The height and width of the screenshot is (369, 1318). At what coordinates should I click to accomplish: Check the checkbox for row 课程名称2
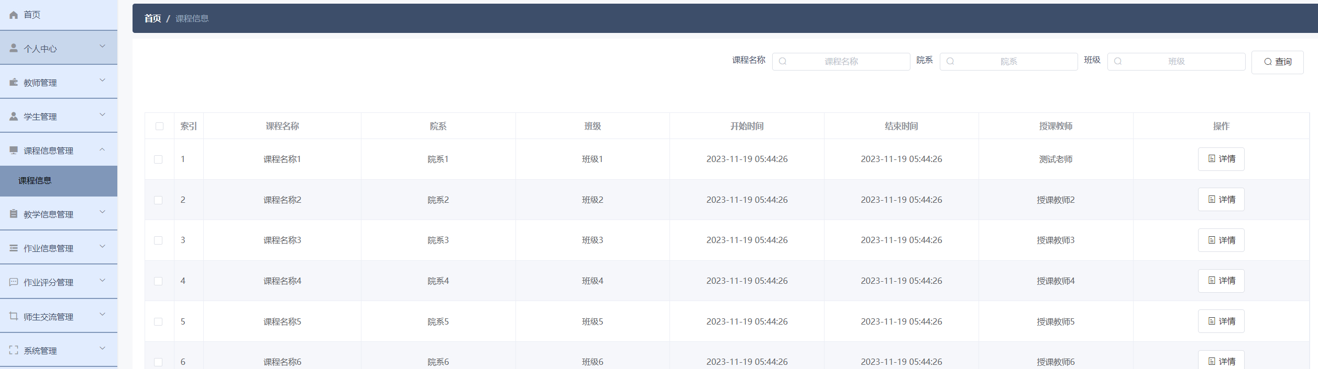158,200
